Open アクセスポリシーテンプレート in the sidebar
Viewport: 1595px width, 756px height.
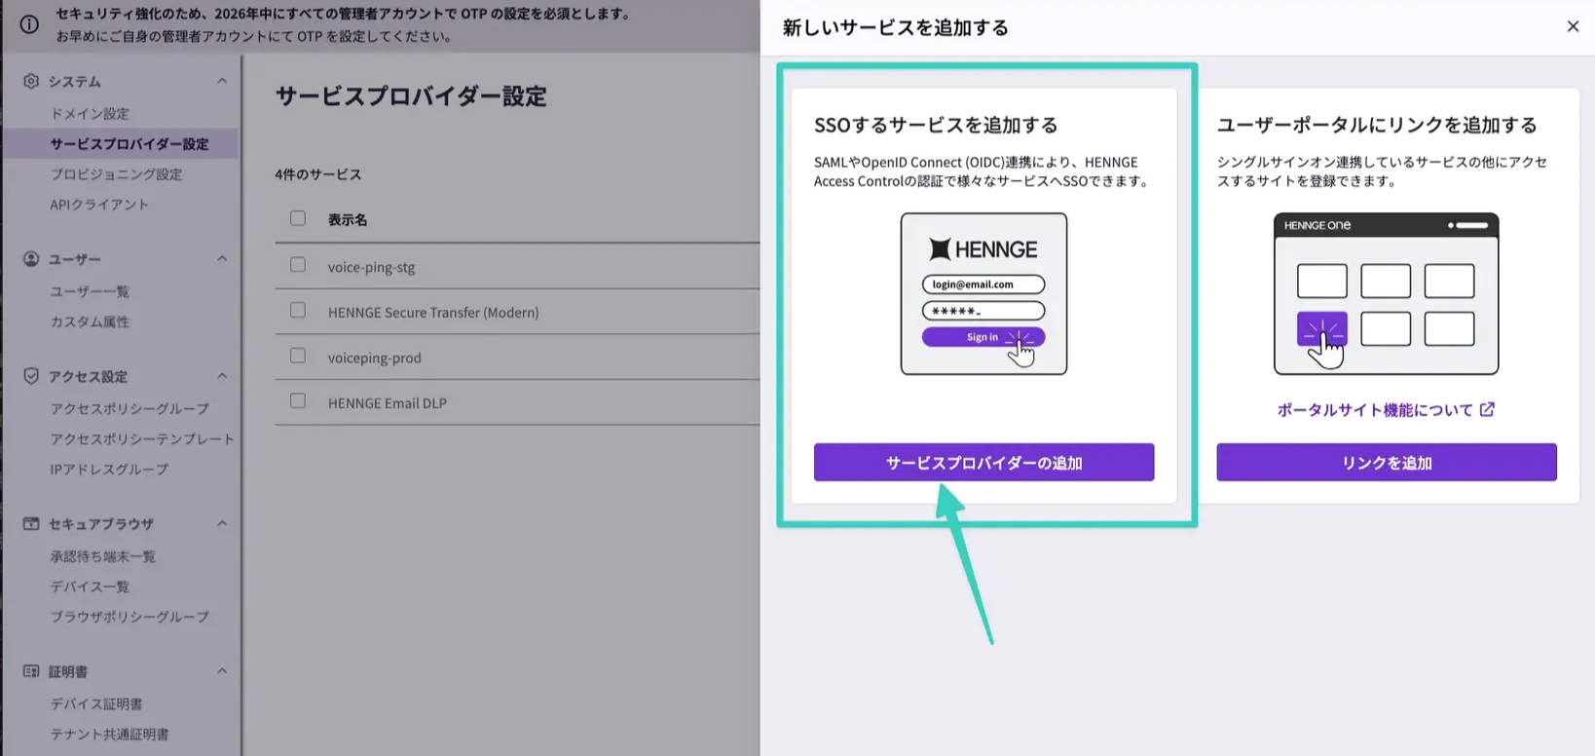click(x=142, y=438)
